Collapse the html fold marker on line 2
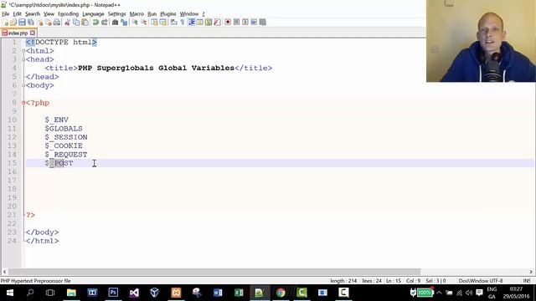Screen dimensions: 536x301 [23, 51]
